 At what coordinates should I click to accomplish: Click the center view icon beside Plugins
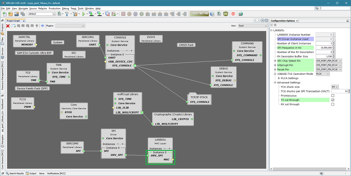point(43,26)
